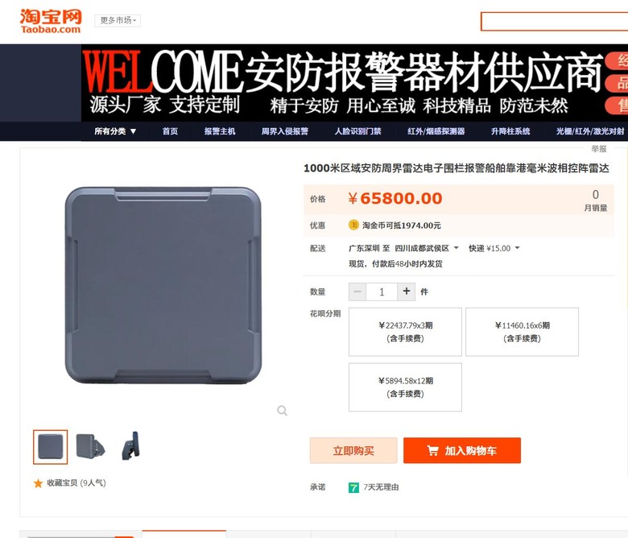Click the search input field at top

[554, 22]
